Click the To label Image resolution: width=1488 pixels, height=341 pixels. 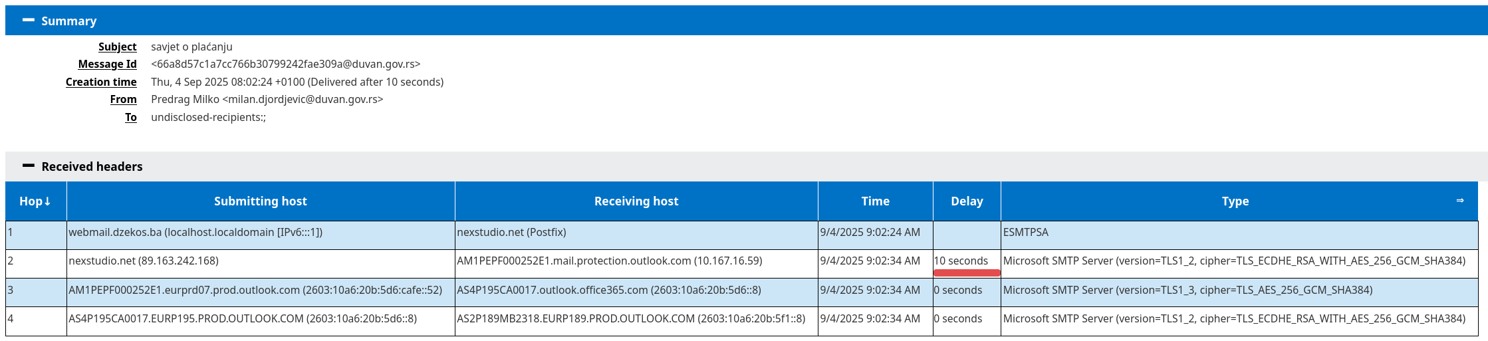tap(131, 117)
